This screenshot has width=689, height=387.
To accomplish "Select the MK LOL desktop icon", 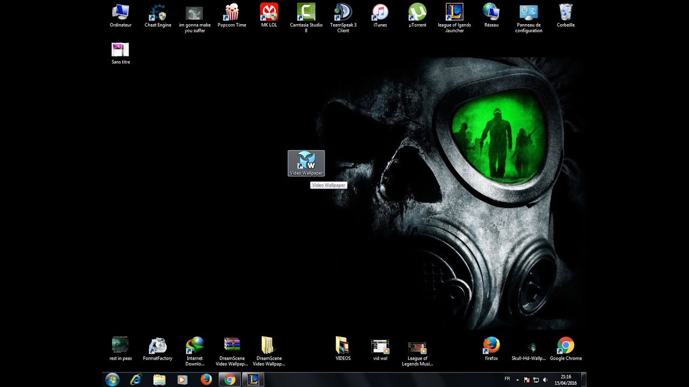I will click(x=269, y=16).
